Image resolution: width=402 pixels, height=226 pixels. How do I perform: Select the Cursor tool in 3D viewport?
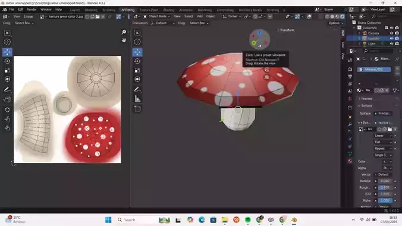click(137, 42)
